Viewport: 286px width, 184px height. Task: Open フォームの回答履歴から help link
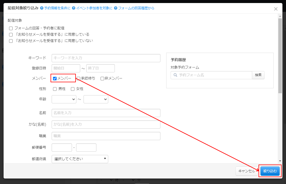[x=136, y=8]
